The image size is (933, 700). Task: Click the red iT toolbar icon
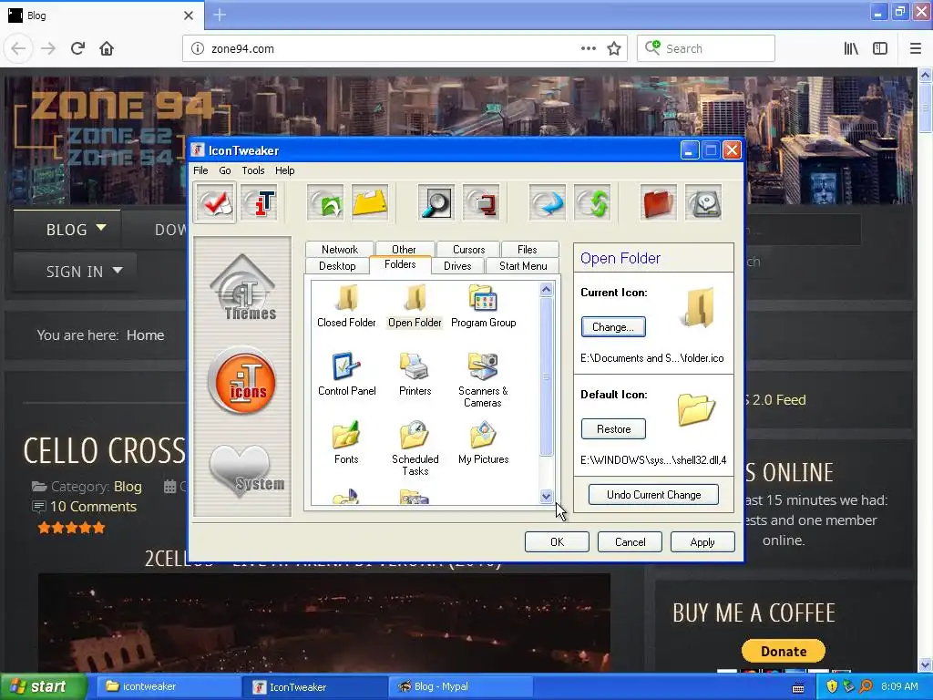(x=260, y=203)
